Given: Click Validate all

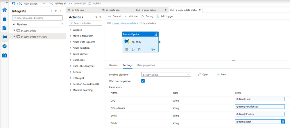Looking at the screenshot, I should tap(58, 3).
